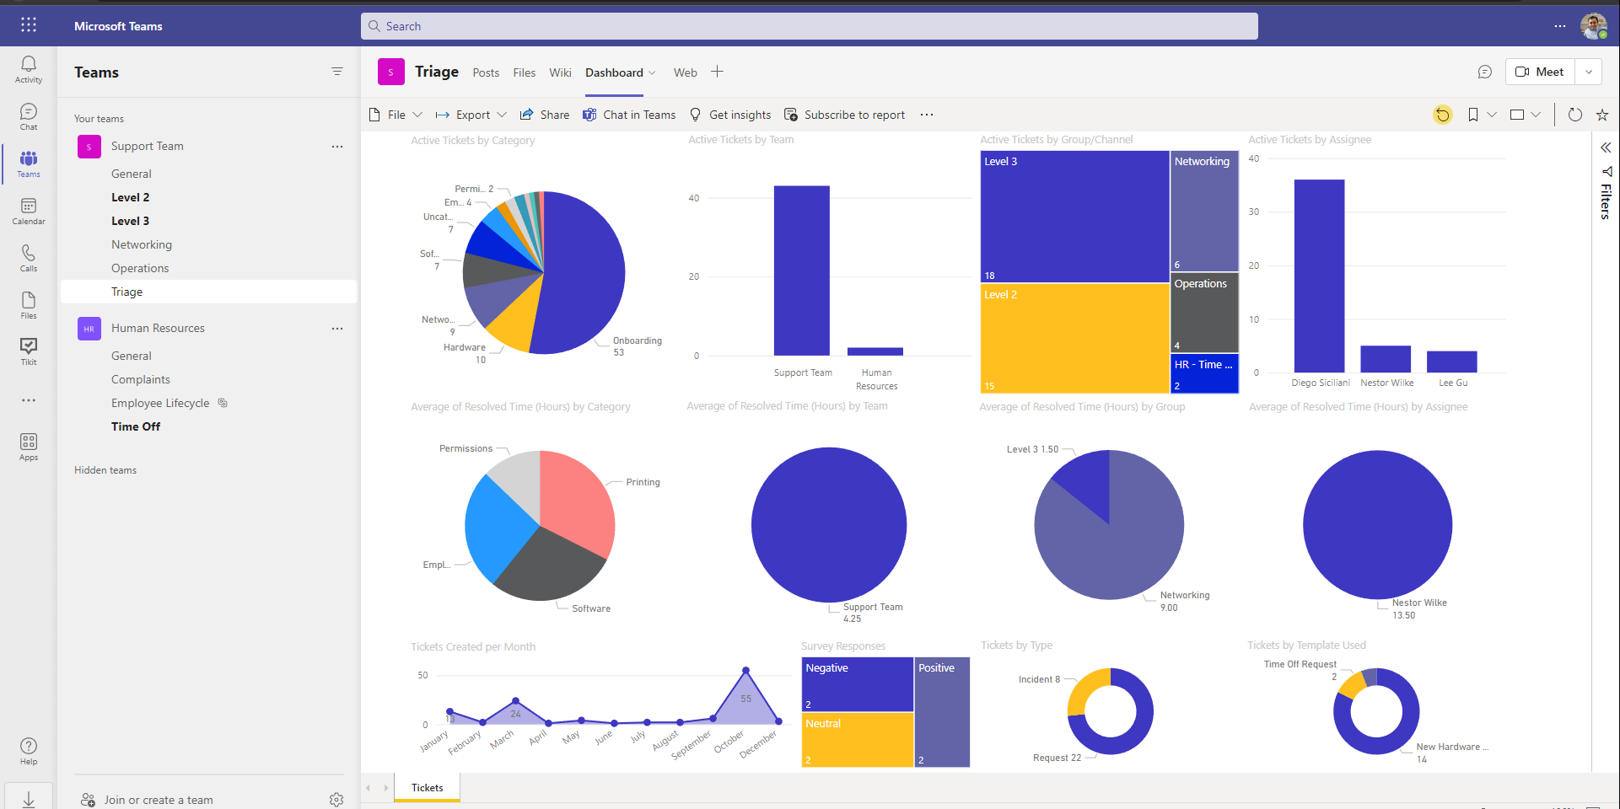
Task: Open the Calls section
Action: point(28,256)
